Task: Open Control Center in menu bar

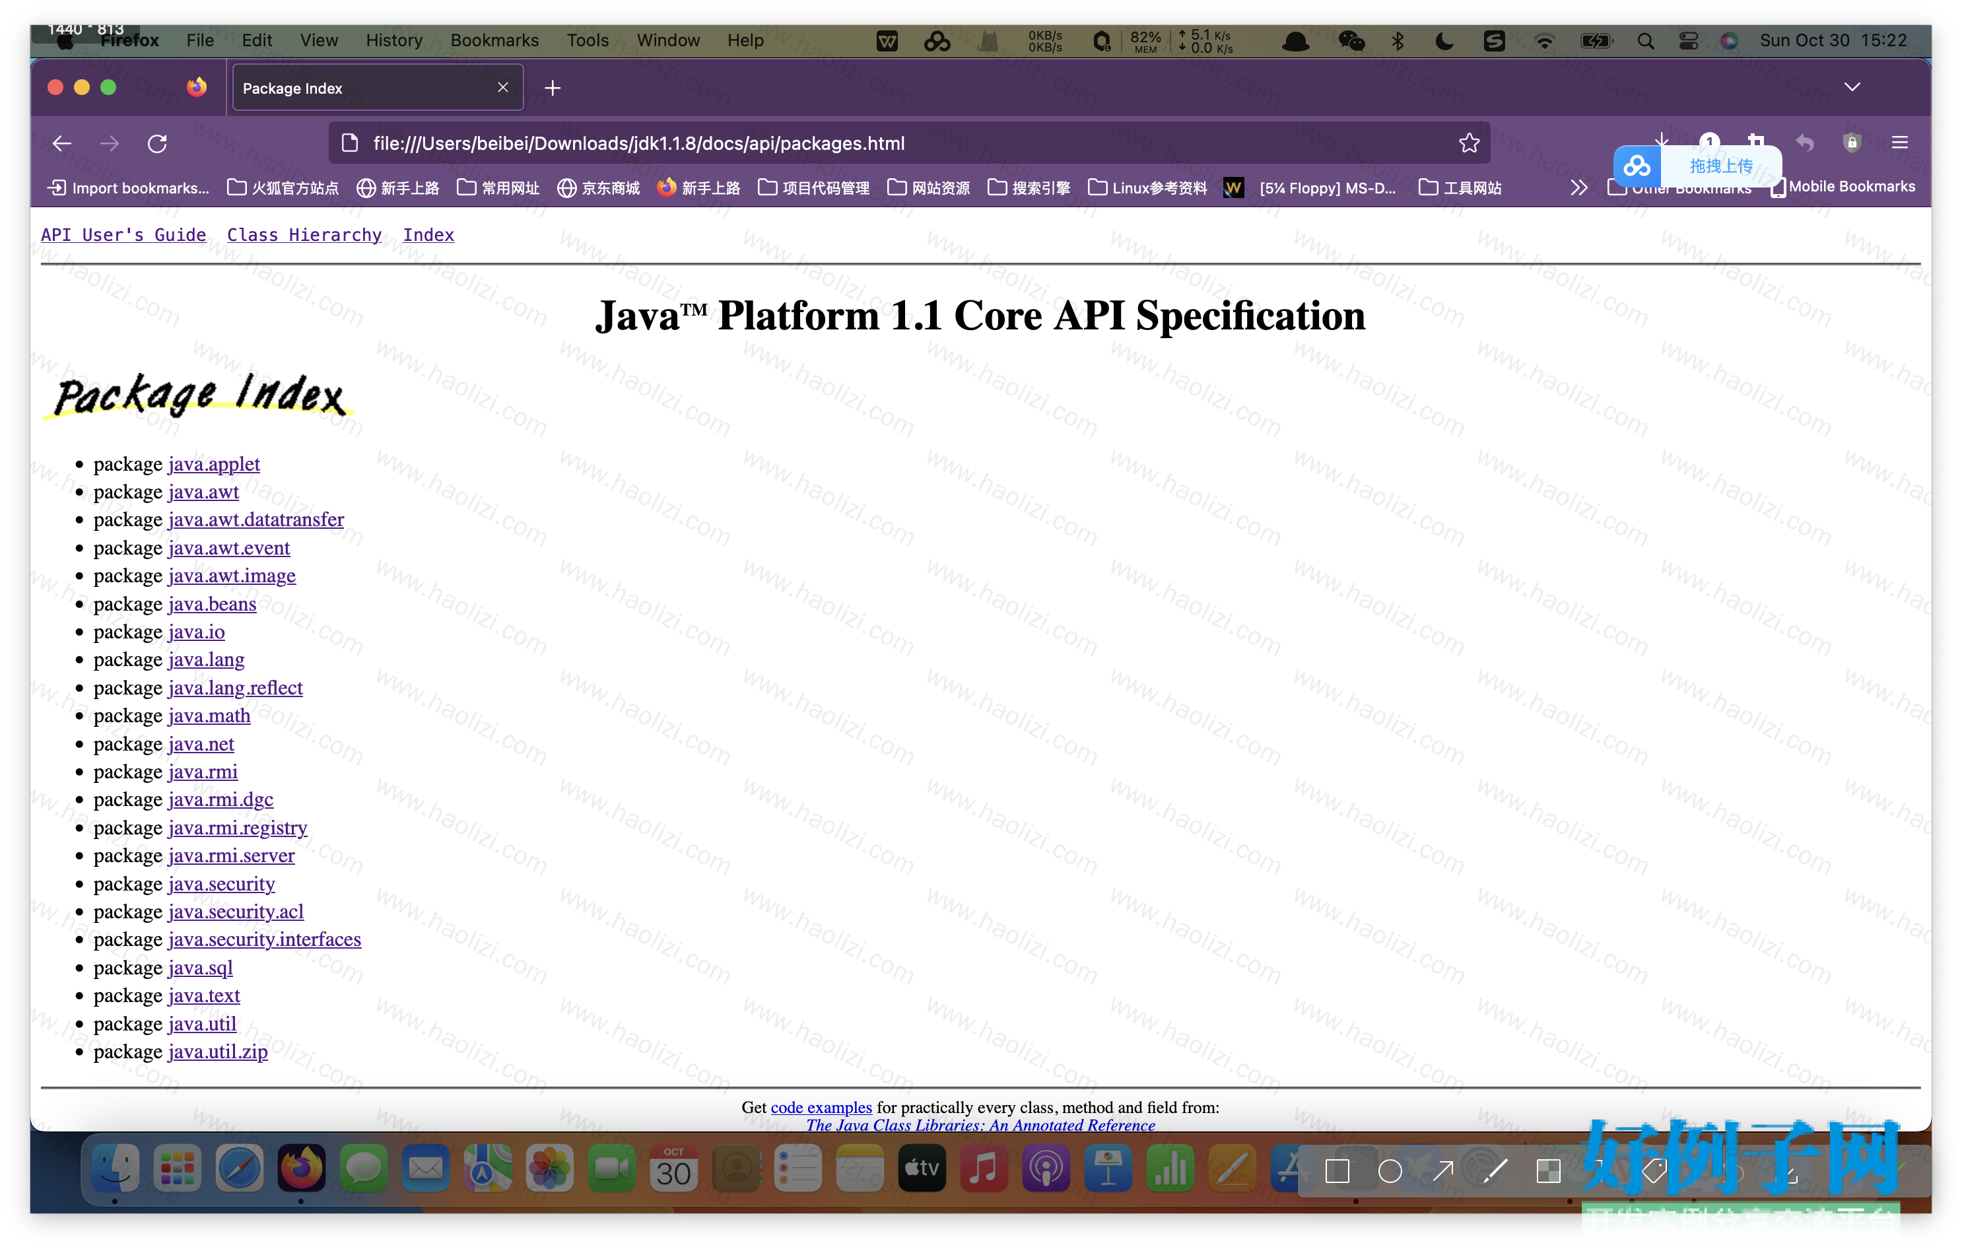Action: click(1688, 41)
